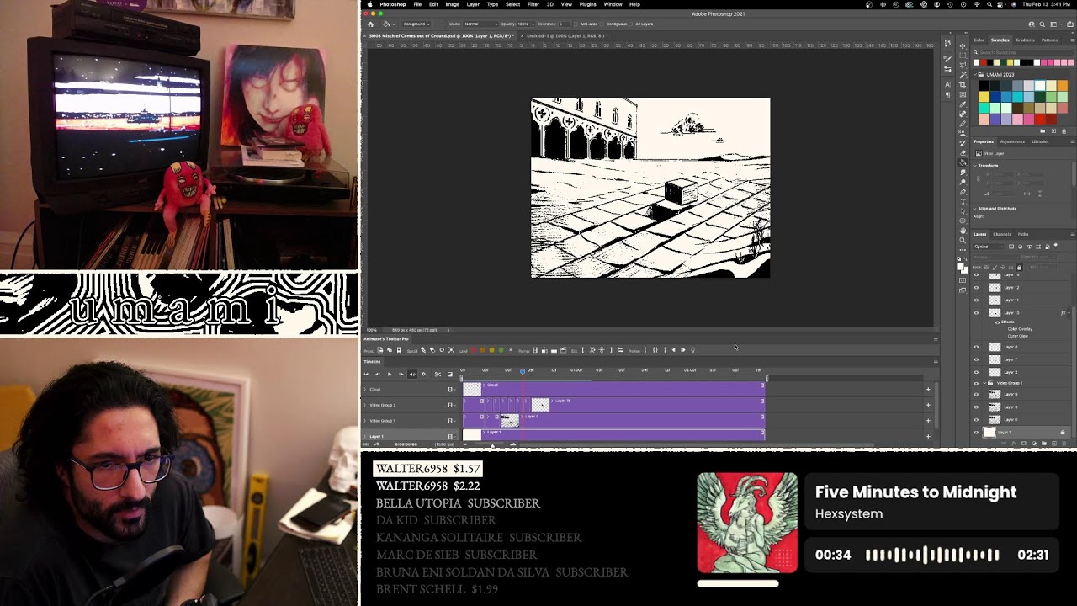Image resolution: width=1077 pixels, height=606 pixels.
Task: Expand the Cloud track in timeline
Action: click(365, 389)
